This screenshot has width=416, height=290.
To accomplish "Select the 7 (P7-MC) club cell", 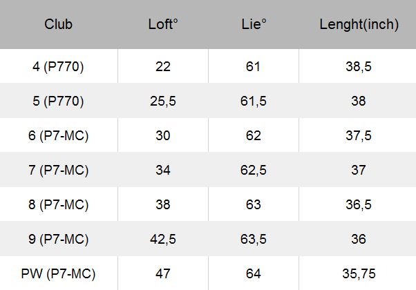I will click(x=58, y=170).
